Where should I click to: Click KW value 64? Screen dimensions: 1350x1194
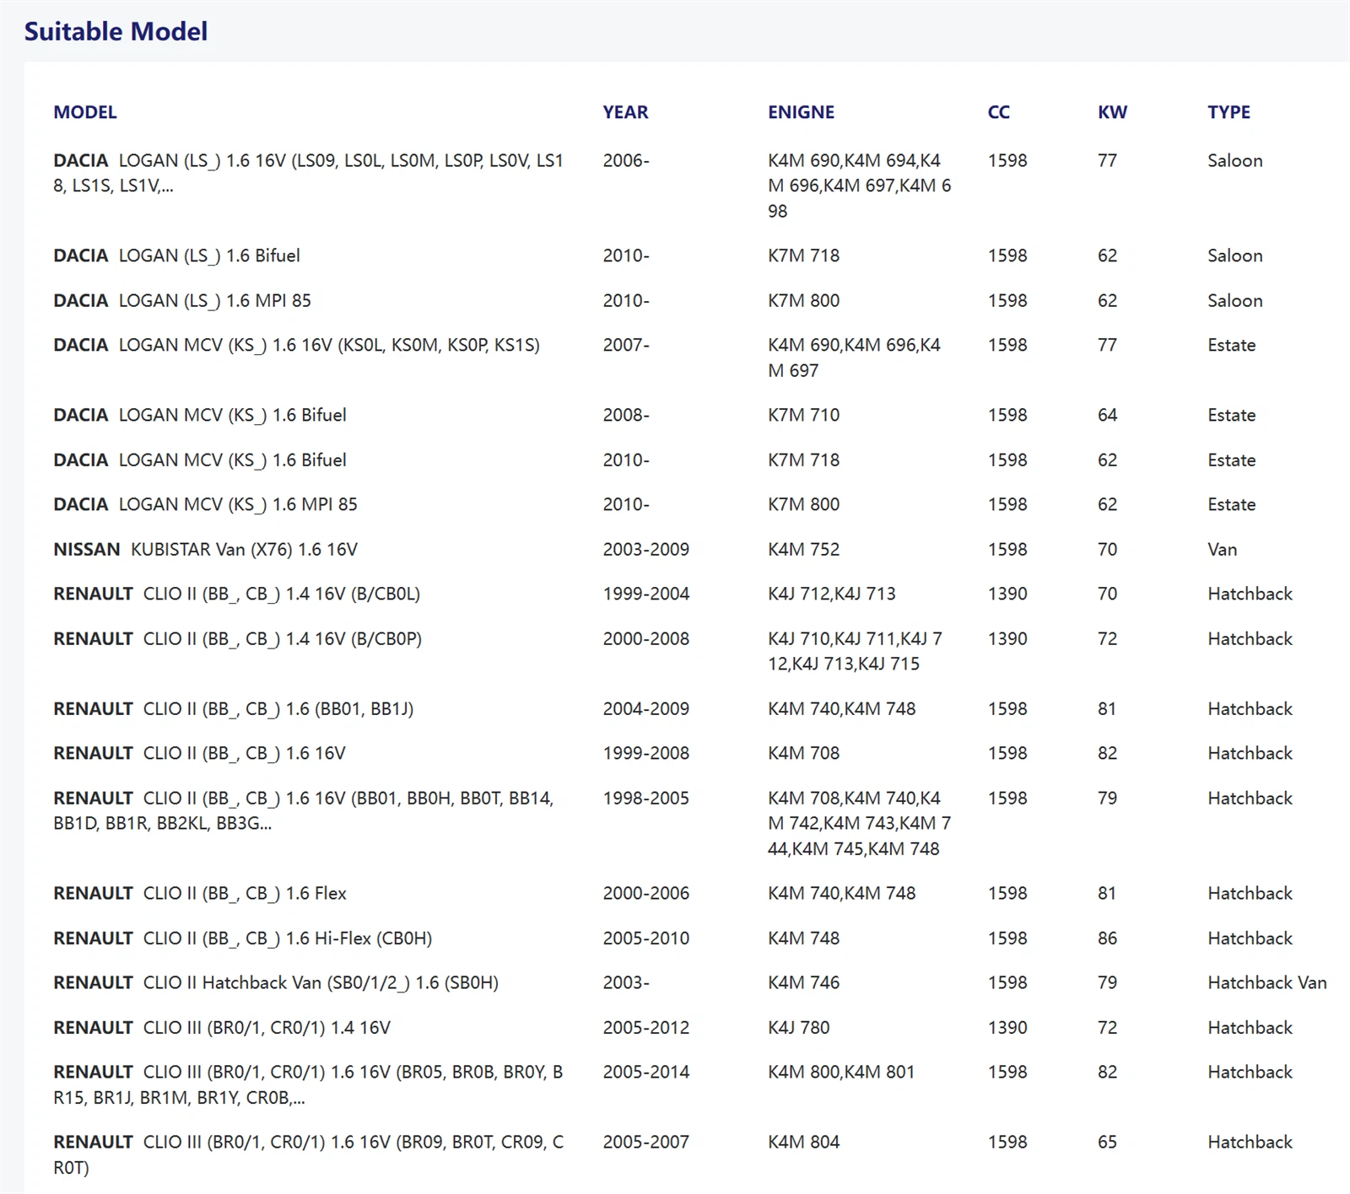pos(1107,415)
